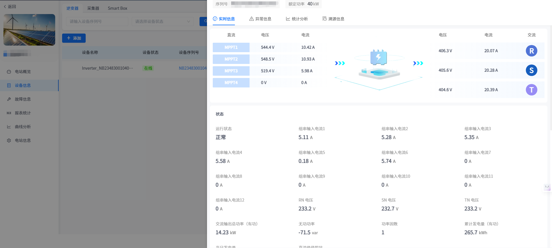
Task: Click the 添加 add button
Action: (74, 38)
